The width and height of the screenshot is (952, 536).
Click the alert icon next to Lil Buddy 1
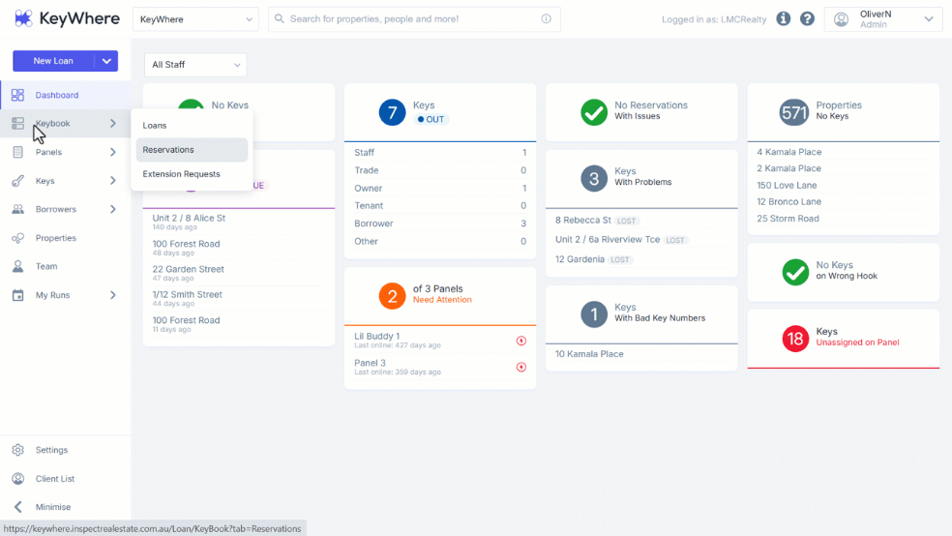tap(521, 341)
